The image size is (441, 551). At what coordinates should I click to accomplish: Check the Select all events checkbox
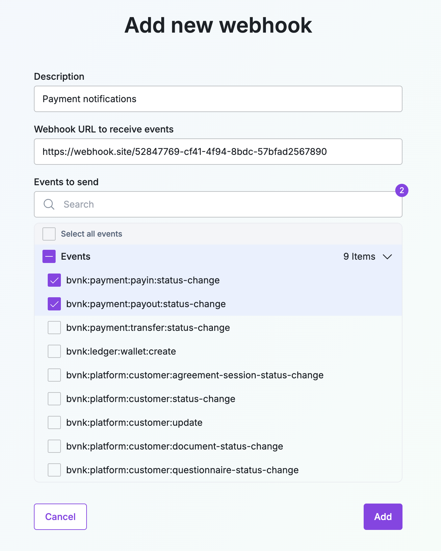point(49,234)
